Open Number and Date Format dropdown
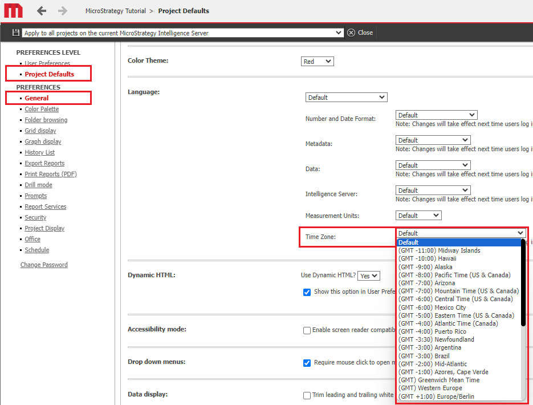This screenshot has width=533, height=405. [x=437, y=115]
